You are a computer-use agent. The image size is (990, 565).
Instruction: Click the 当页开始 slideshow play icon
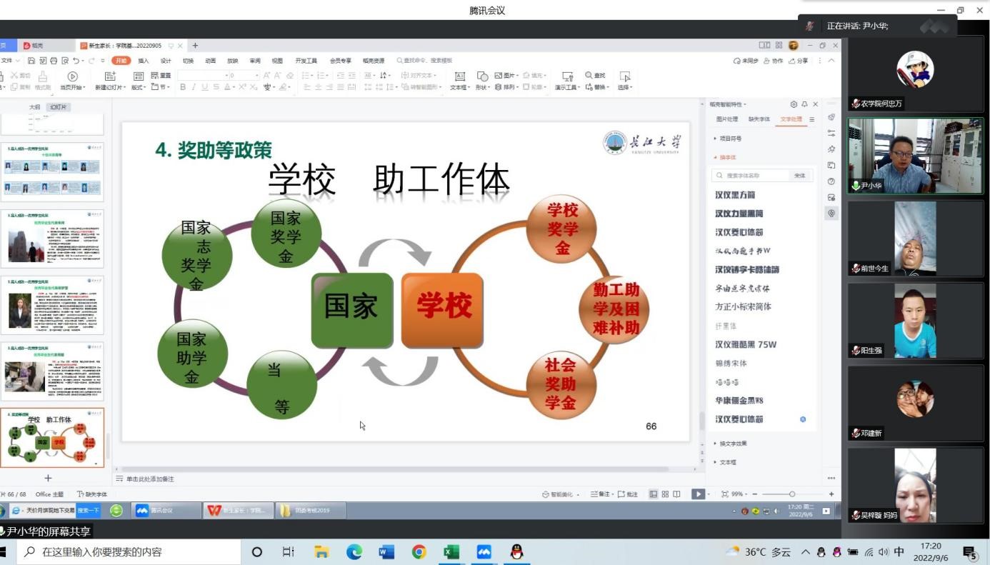72,76
